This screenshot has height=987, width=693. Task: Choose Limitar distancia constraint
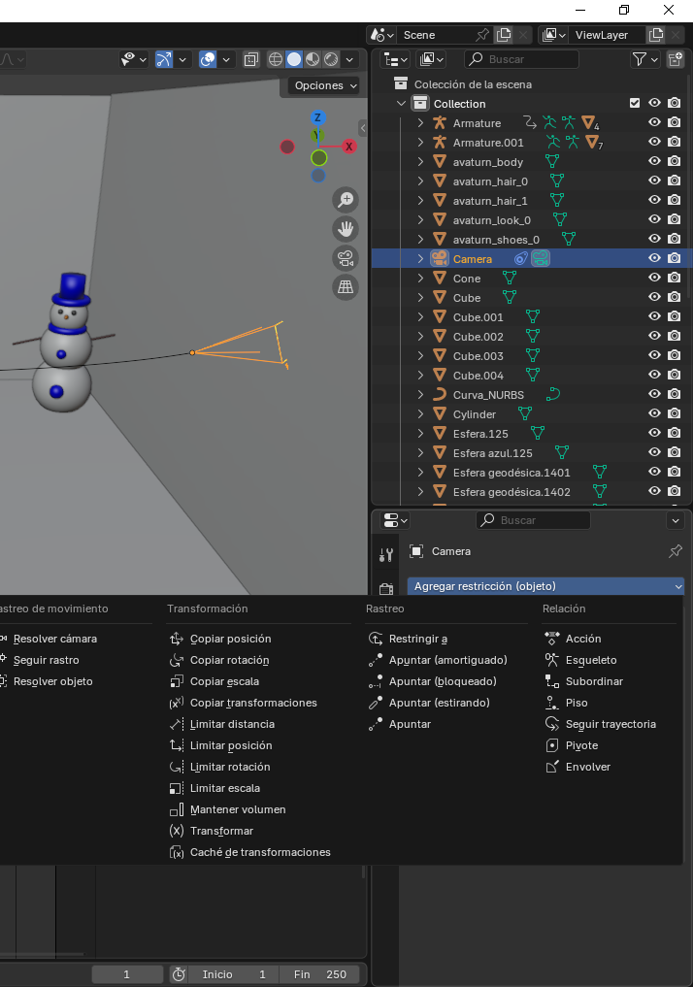[x=232, y=724]
